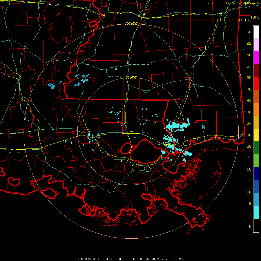Click the light green legend band

[256, 161]
